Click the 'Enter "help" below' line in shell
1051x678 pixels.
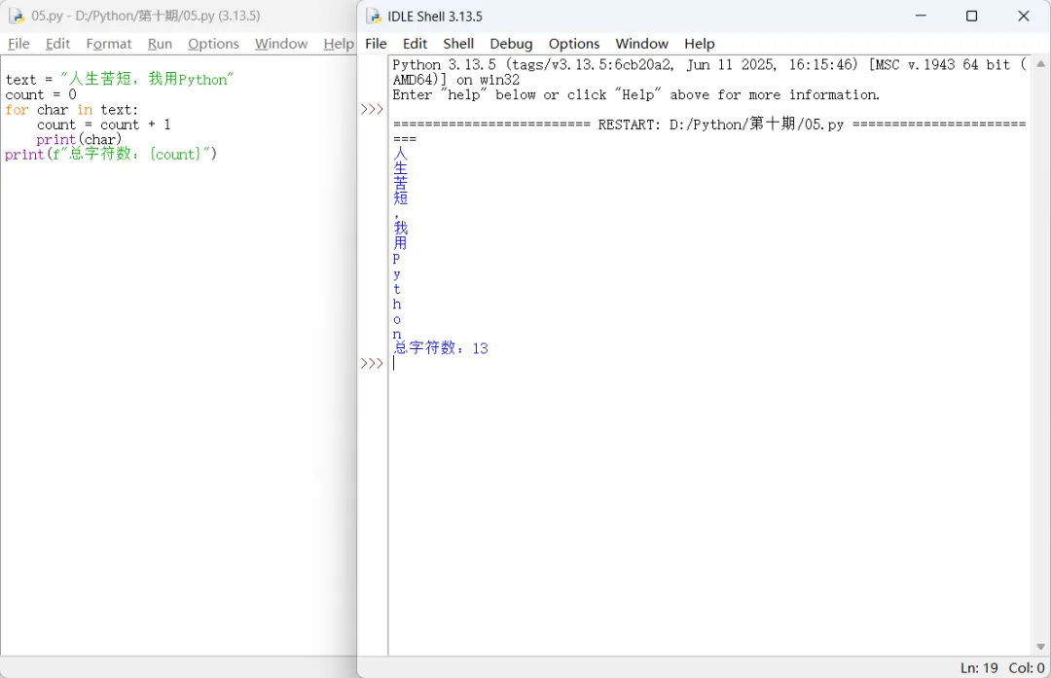pos(635,94)
